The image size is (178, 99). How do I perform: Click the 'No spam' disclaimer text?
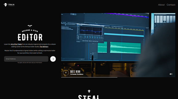coord(30,63)
